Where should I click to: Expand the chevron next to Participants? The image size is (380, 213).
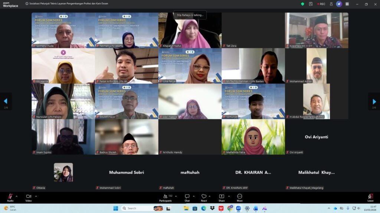(176, 196)
